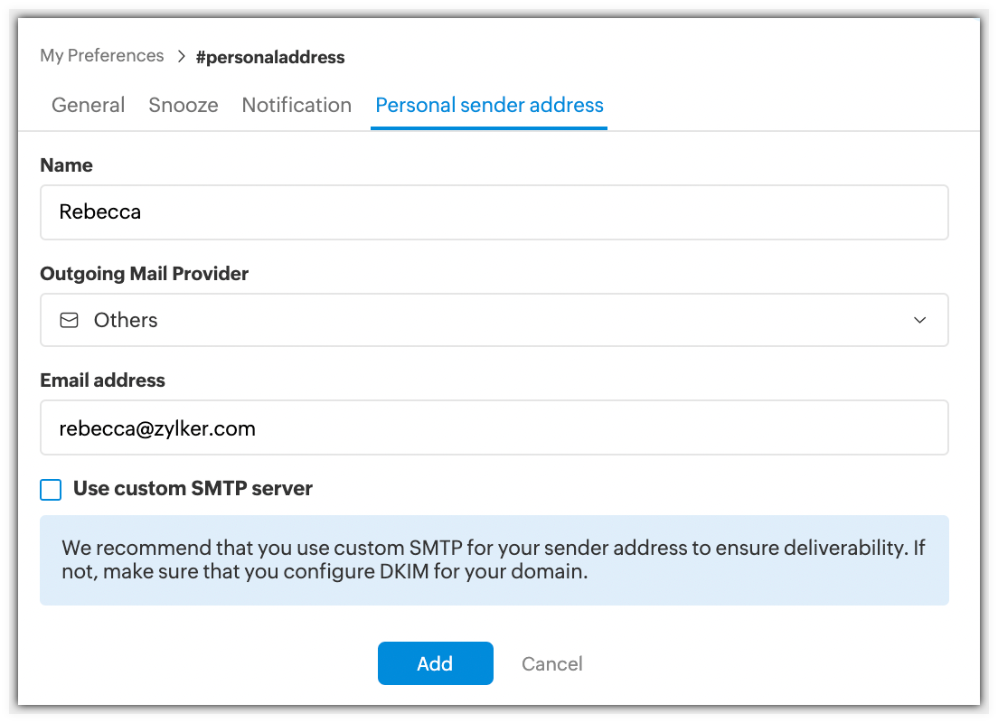Click into the email address input field
The width and height of the screenshot is (998, 723).
click(494, 427)
